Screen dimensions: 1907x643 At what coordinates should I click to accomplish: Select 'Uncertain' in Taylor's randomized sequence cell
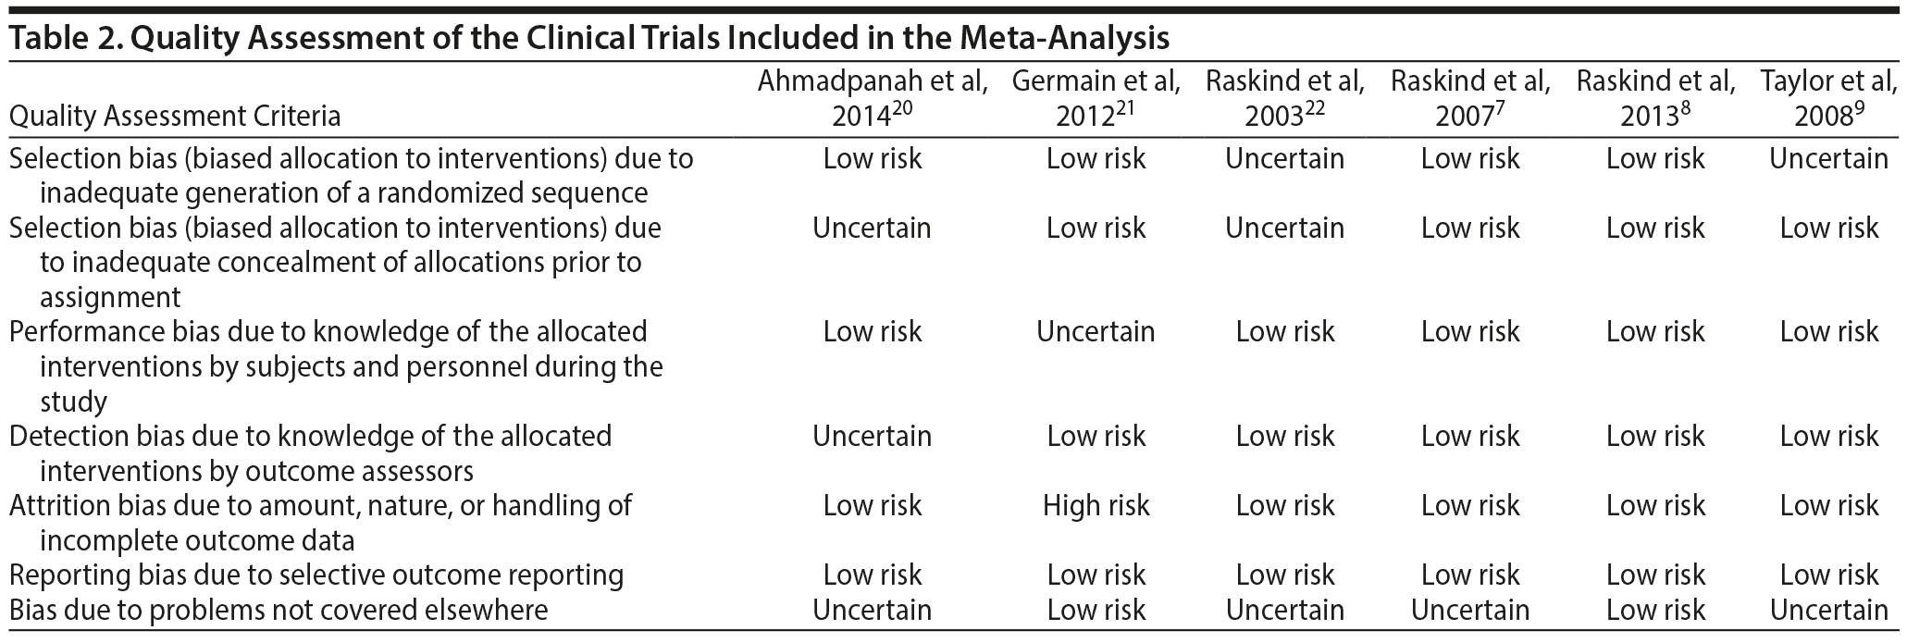coord(1828,159)
